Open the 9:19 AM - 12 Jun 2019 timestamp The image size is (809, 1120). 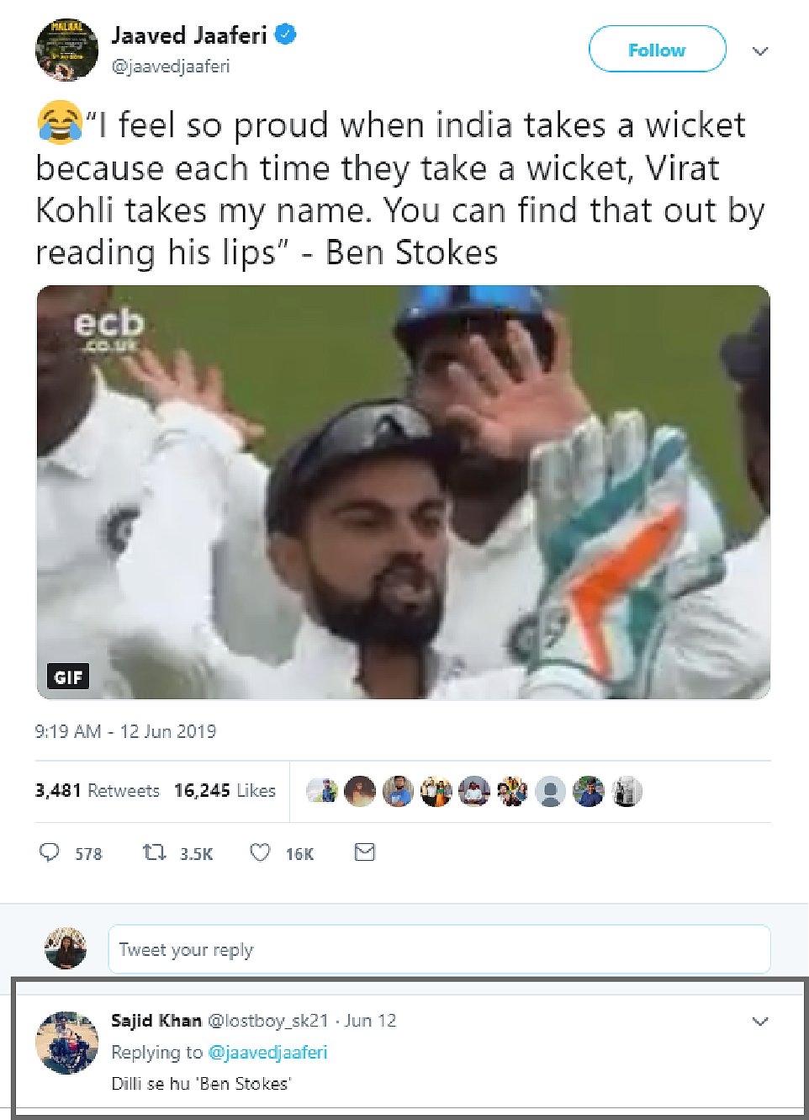point(125,731)
